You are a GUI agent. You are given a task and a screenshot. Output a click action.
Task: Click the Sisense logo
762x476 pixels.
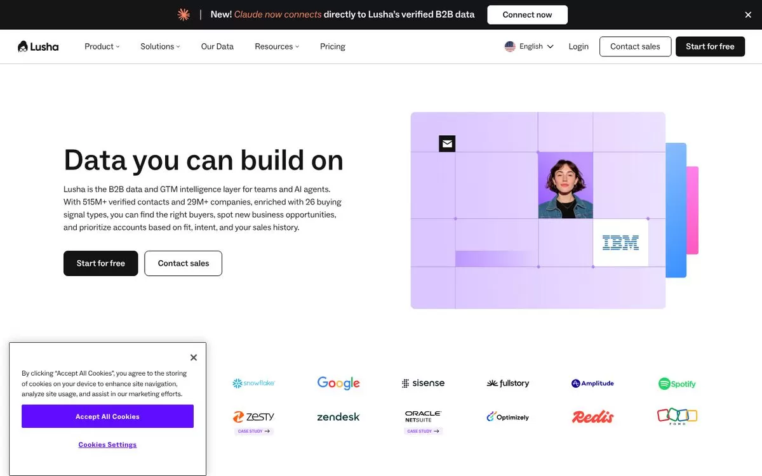pyautogui.click(x=423, y=383)
